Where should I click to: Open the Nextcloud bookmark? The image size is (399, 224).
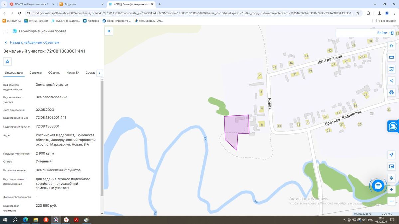tap(91, 21)
